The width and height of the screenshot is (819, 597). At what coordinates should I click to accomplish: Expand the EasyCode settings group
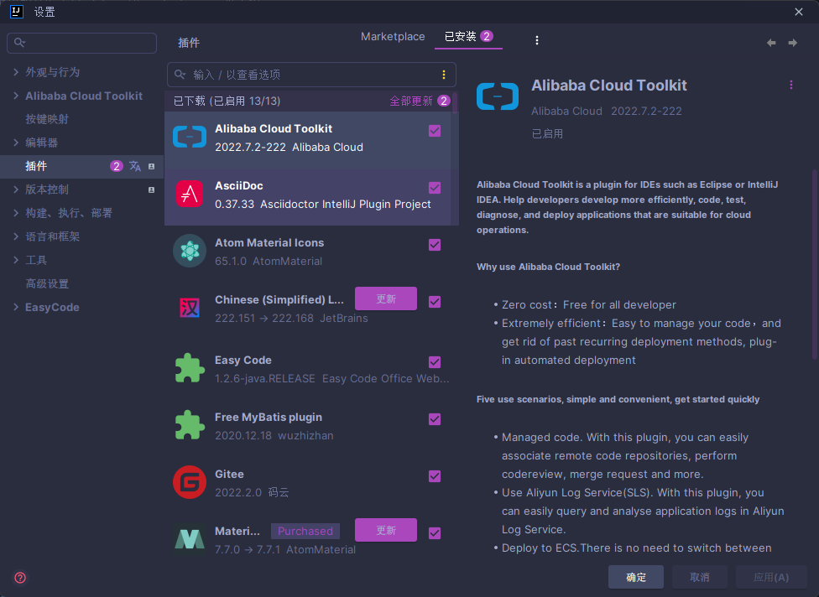17,307
